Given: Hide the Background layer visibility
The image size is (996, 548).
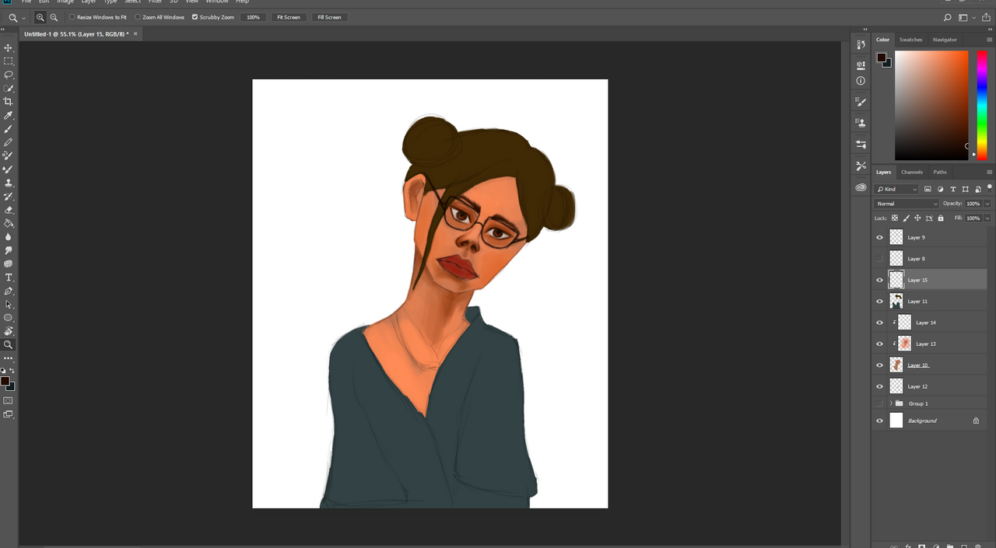Looking at the screenshot, I should tap(880, 421).
